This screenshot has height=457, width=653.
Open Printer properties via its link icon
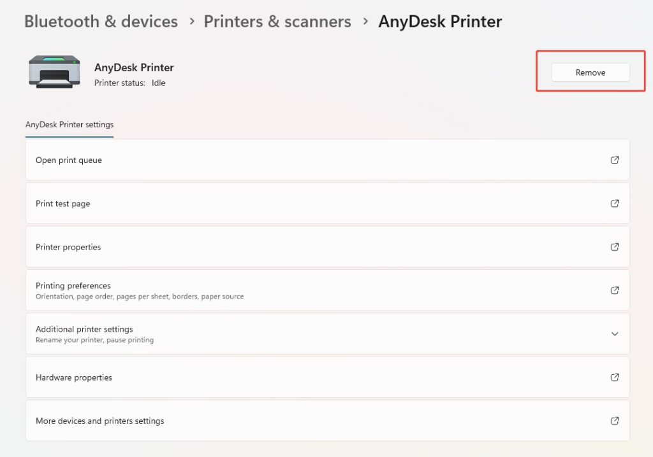[614, 247]
